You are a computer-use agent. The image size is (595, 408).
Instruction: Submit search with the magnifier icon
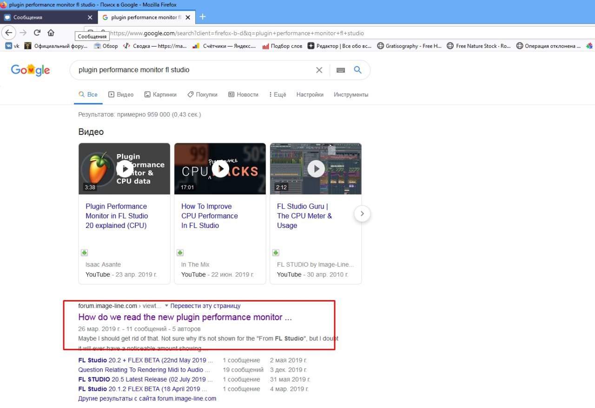point(357,70)
